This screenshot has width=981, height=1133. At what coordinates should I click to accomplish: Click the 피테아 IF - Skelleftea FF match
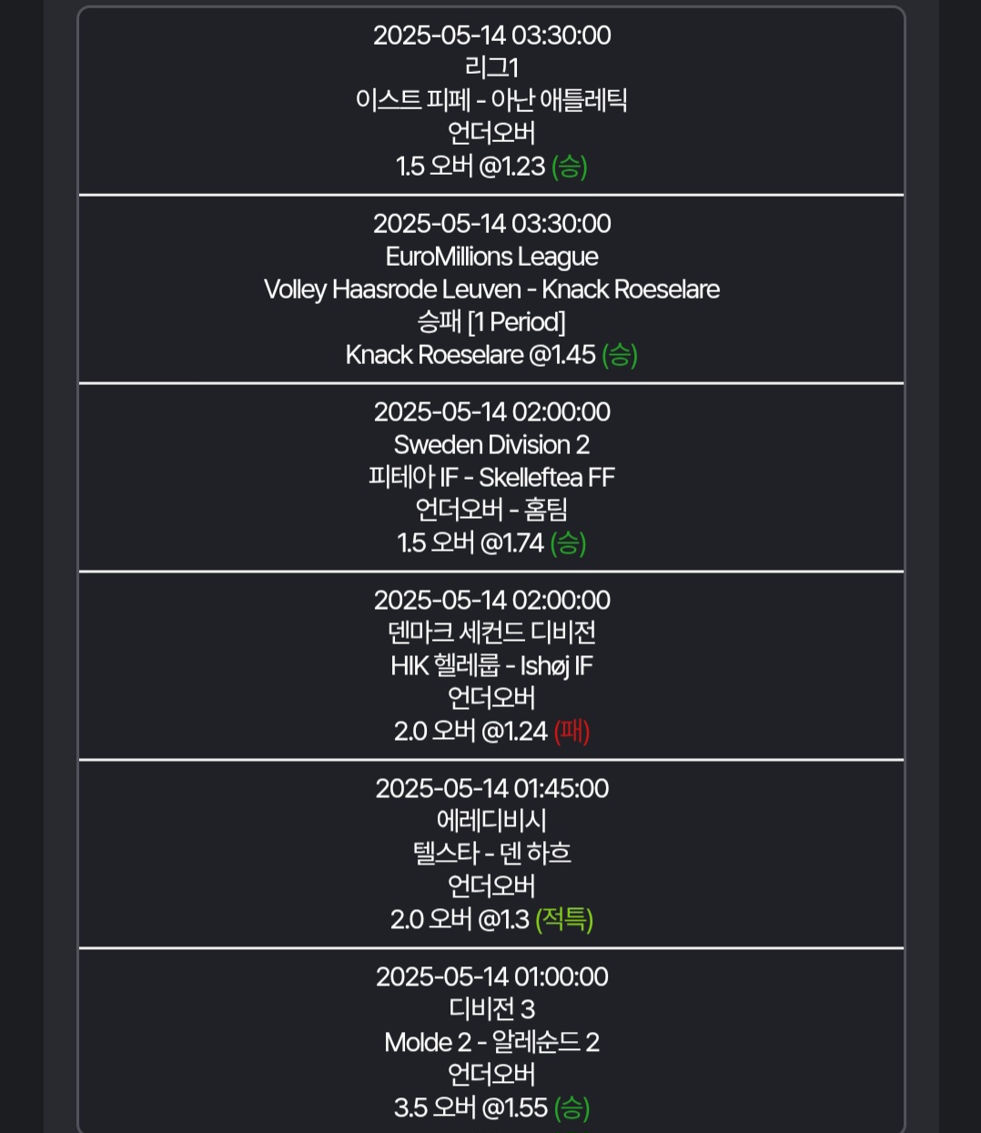click(x=491, y=478)
